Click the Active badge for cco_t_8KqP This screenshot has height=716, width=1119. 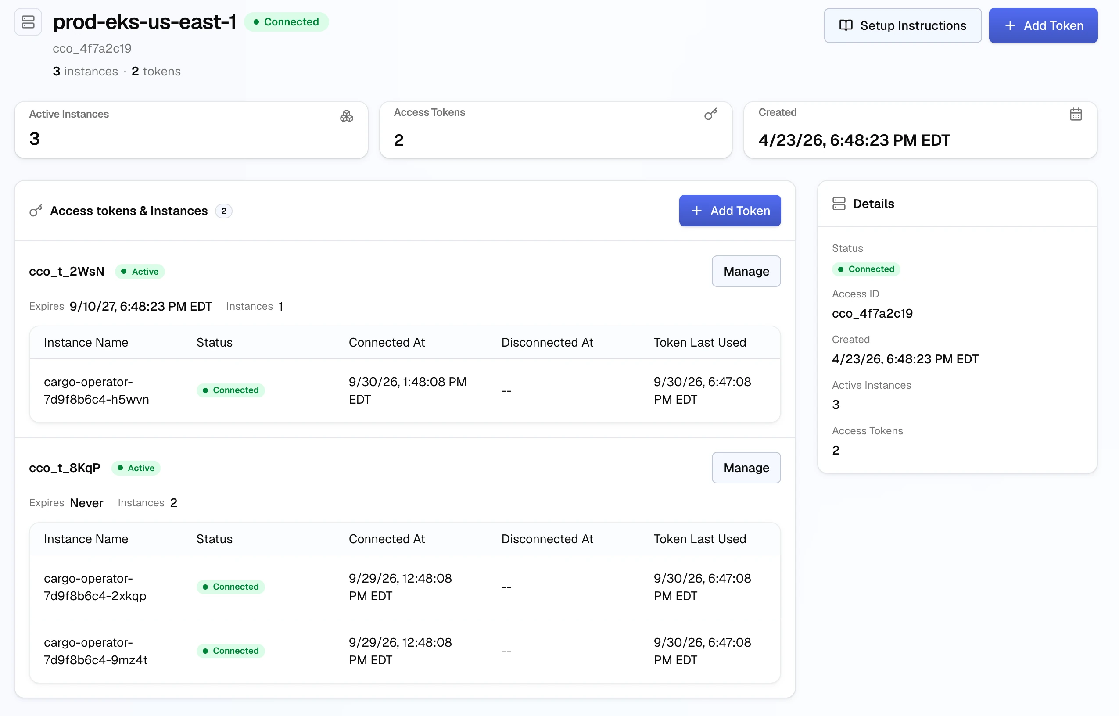coord(136,468)
